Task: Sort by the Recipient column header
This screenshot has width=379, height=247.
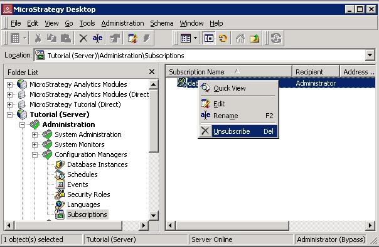Action: pyautogui.click(x=316, y=72)
